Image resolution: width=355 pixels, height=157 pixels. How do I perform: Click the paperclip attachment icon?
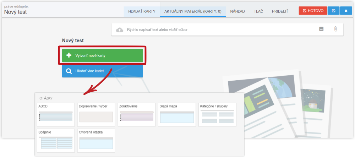click(335, 29)
